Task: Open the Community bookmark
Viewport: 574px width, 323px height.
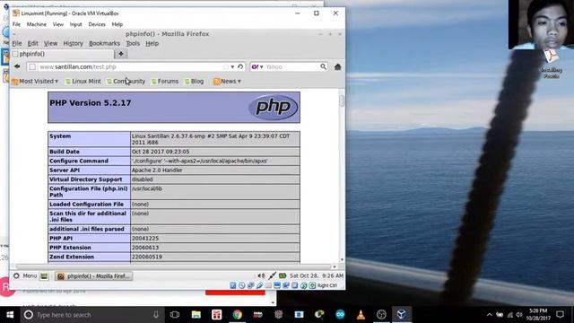Action: [126, 82]
